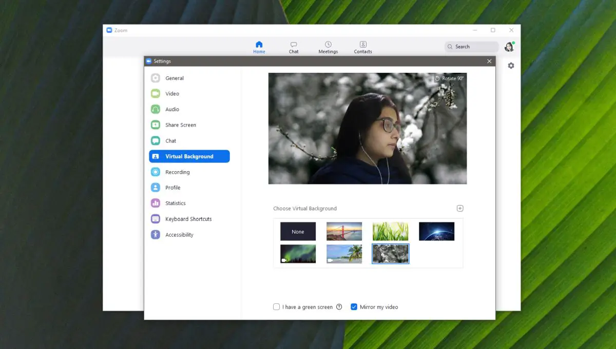
Task: Select the Statistics menu label
Action: [x=176, y=203]
